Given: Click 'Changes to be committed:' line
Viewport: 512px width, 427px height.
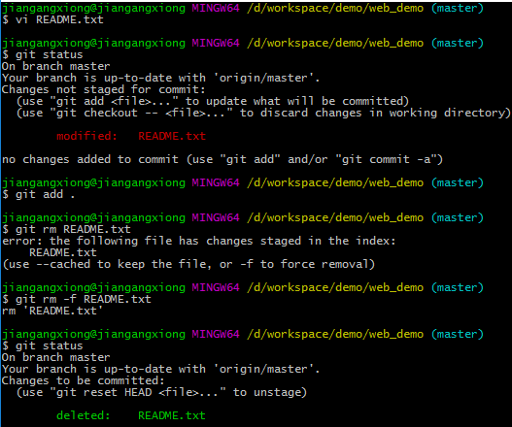Looking at the screenshot, I should (83, 380).
